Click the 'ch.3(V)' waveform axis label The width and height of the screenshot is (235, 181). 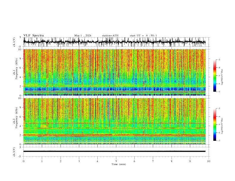pos(14,152)
